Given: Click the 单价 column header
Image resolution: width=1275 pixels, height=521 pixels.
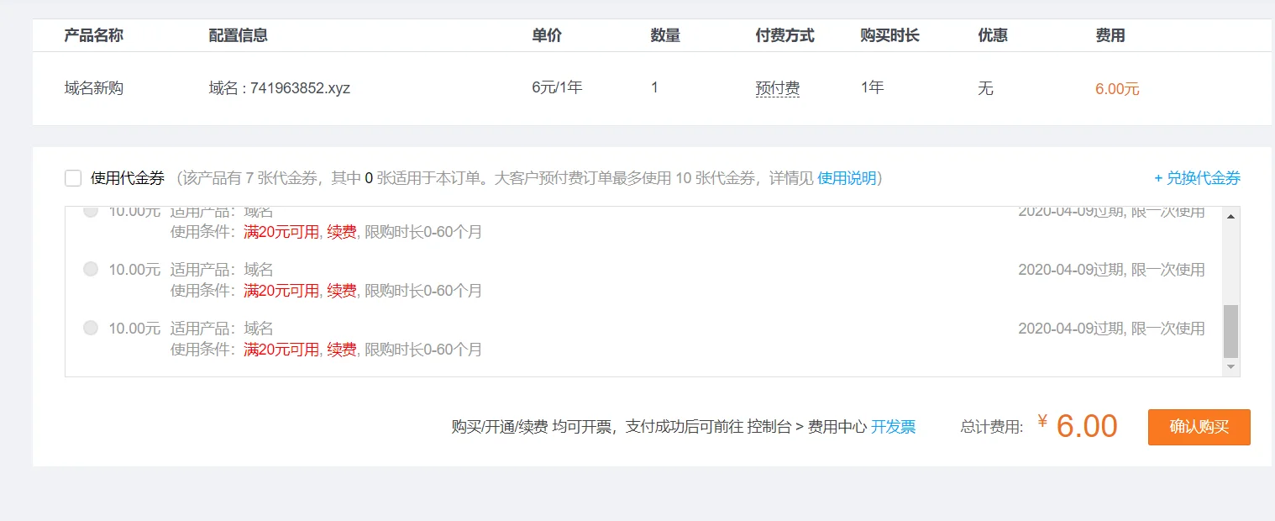Looking at the screenshot, I should (x=547, y=35).
